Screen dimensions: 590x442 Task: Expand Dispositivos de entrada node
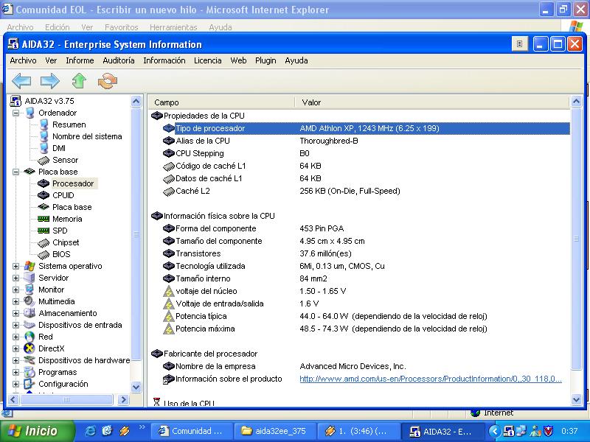(x=15, y=325)
